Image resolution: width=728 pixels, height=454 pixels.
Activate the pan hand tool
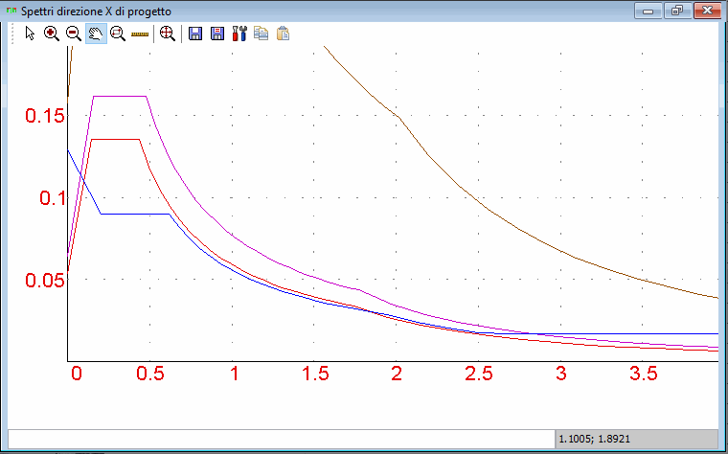click(x=96, y=34)
